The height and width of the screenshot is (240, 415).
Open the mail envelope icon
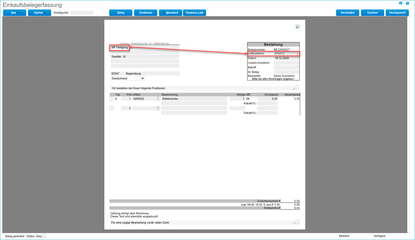pos(400,3)
